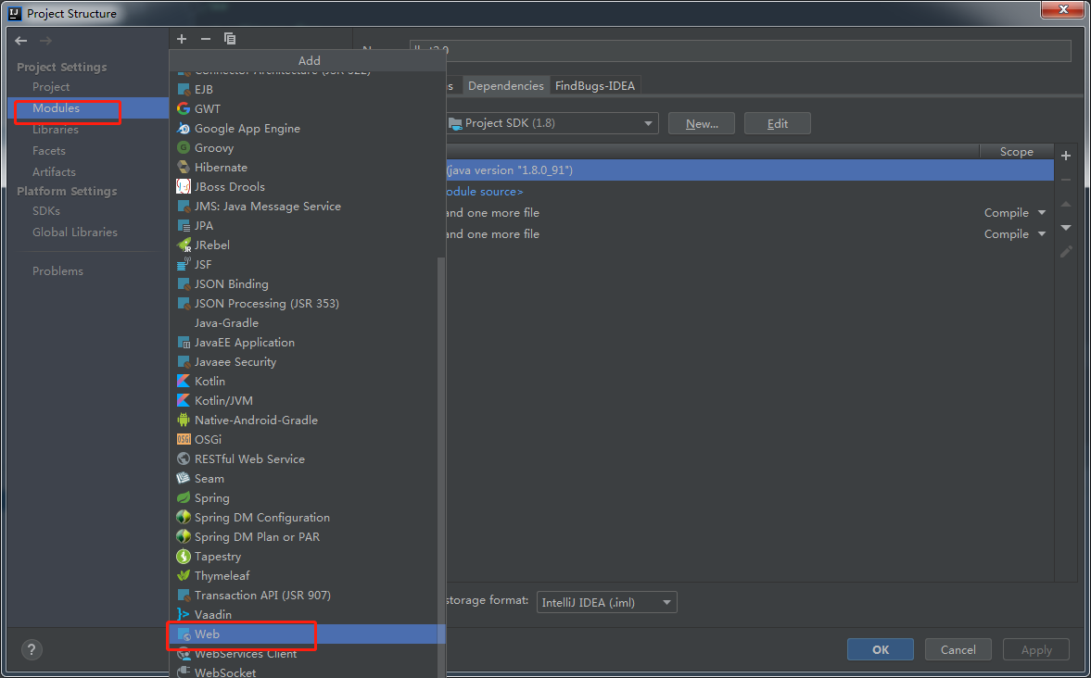Image resolution: width=1091 pixels, height=678 pixels.
Task: Click the JSF icon
Action: coord(183,264)
